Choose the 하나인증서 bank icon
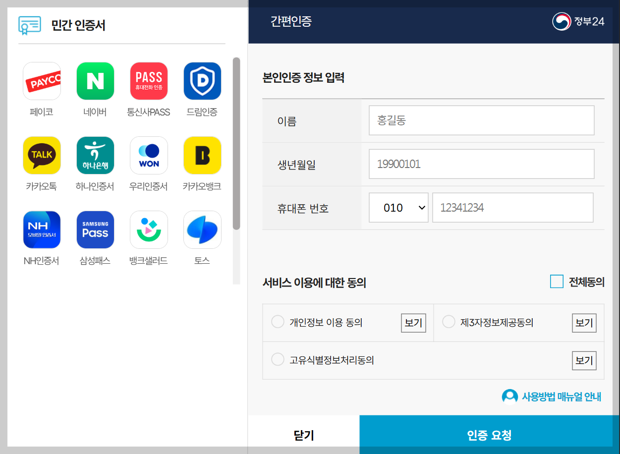This screenshot has height=454, width=620. coord(95,155)
